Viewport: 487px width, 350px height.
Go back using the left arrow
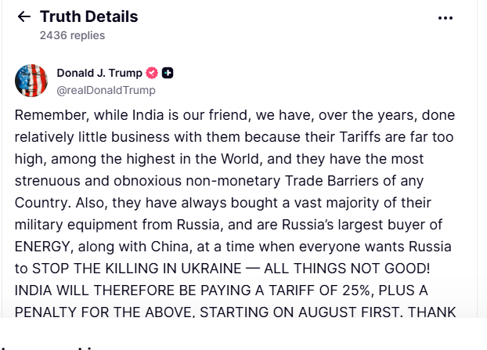tap(24, 16)
